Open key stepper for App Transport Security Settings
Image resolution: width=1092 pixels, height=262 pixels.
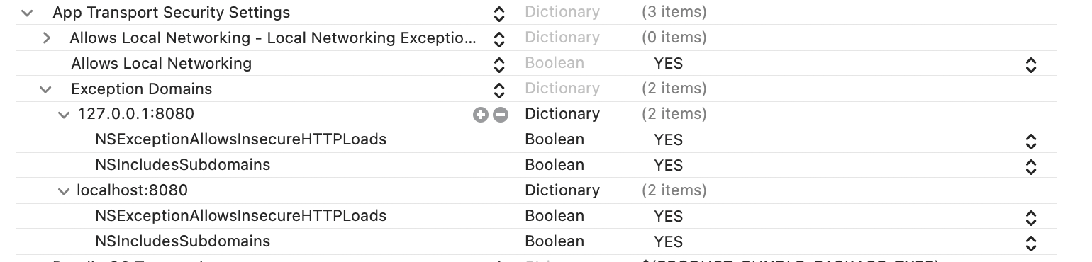(499, 13)
